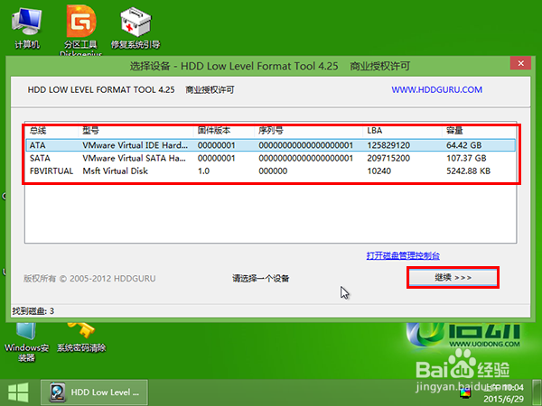Screen dimensions: 542x406
Task: Click HDD Low Level taskbar button
Action: 94,392
